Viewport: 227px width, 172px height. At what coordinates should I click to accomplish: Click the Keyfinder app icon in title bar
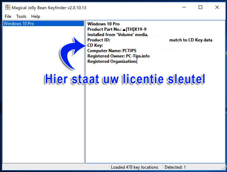click(8, 7)
